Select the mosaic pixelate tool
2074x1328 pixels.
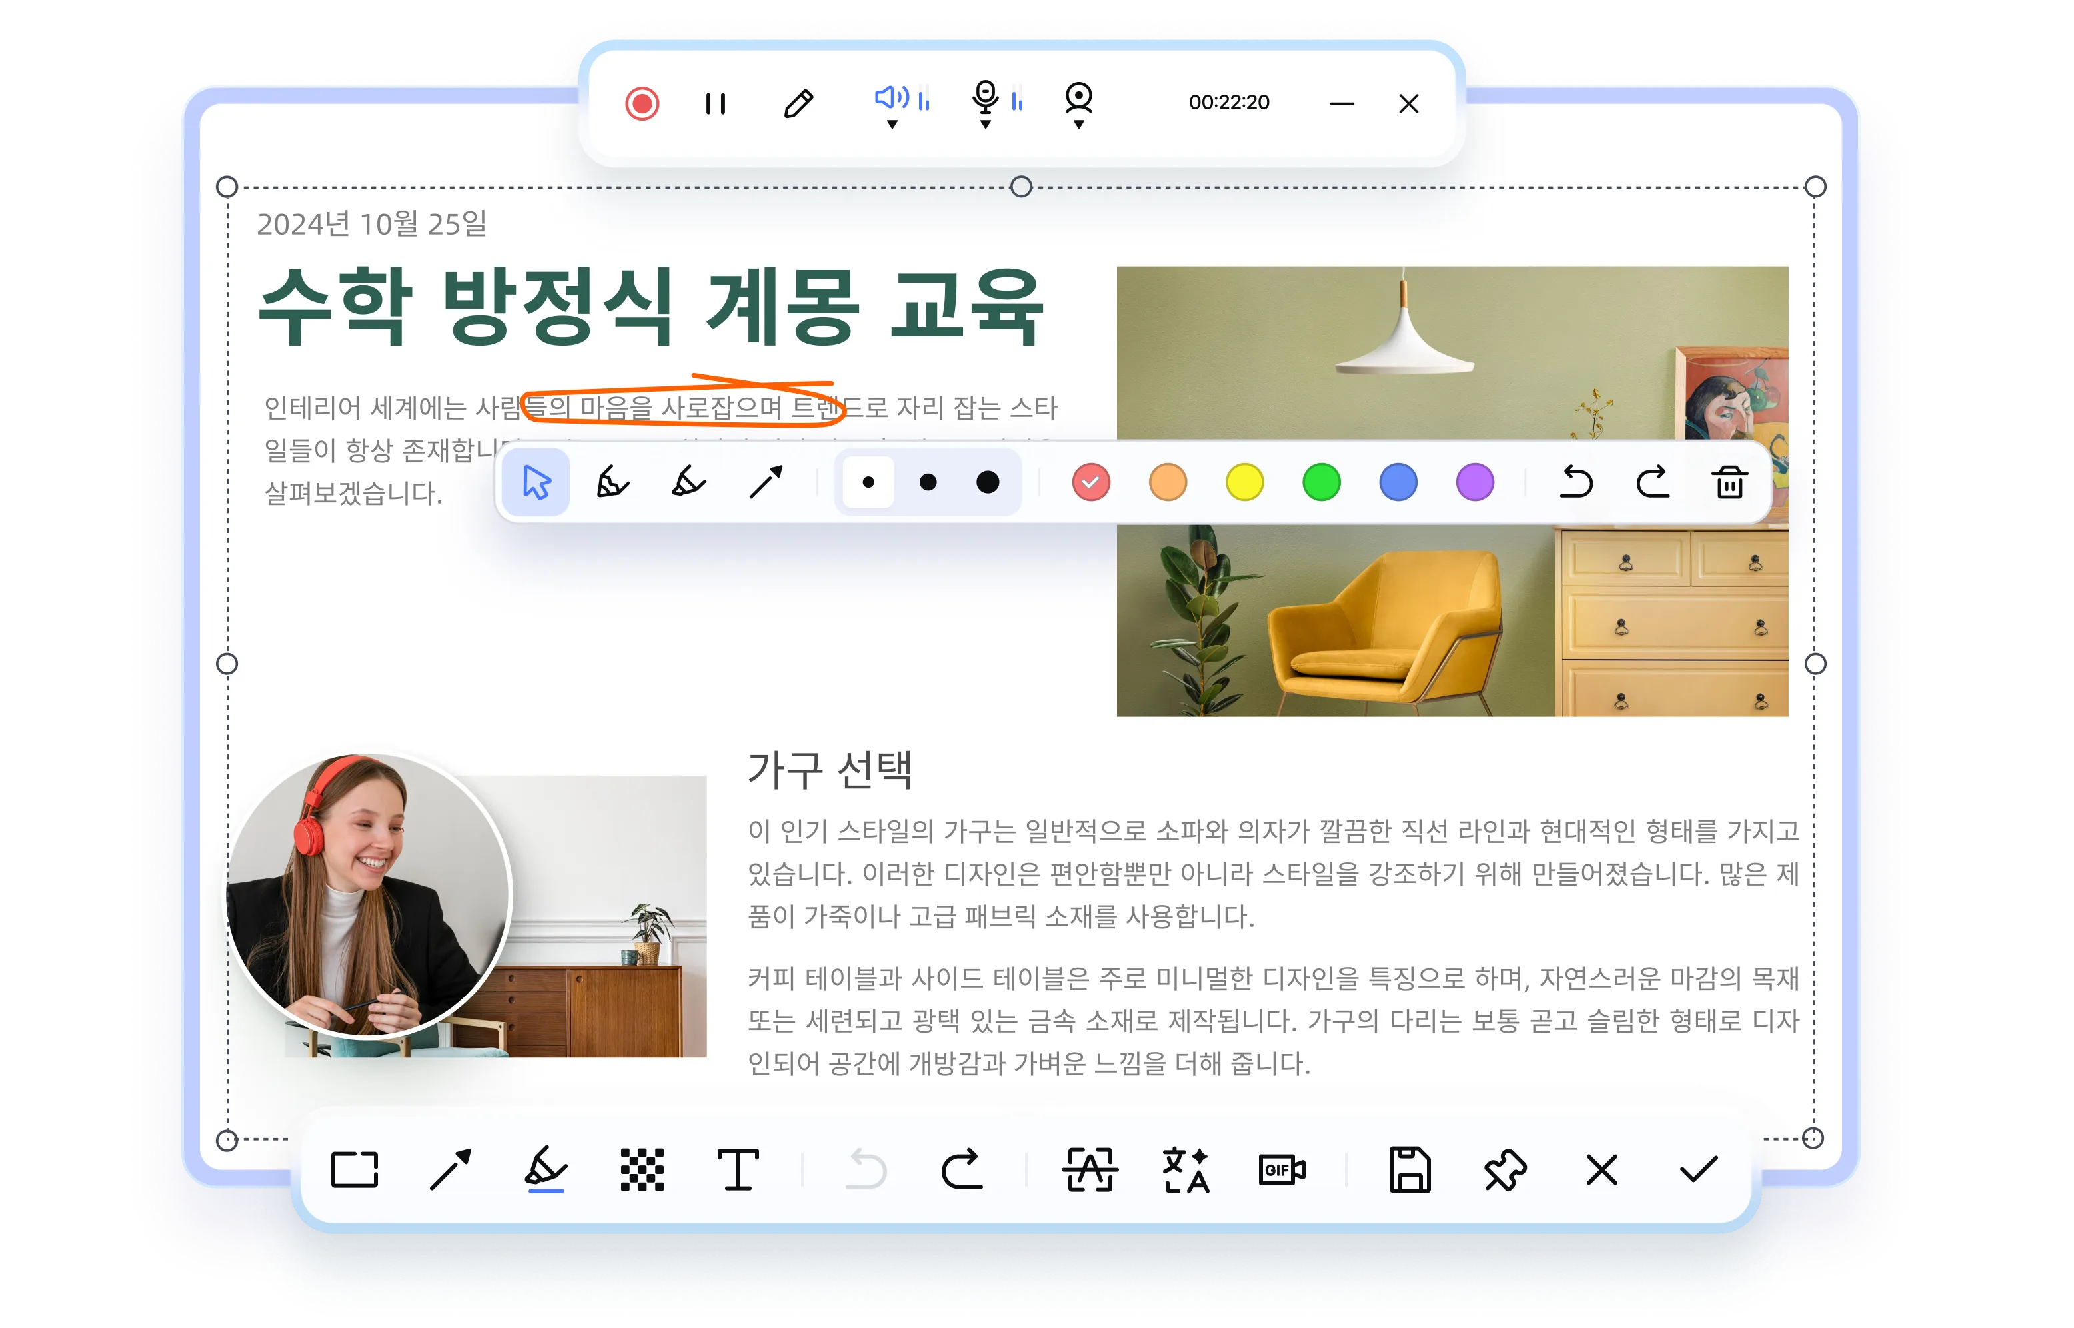pos(640,1171)
